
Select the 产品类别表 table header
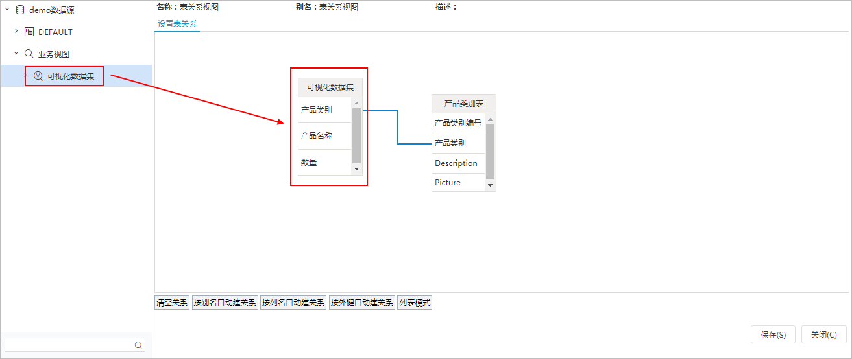pyautogui.click(x=464, y=104)
